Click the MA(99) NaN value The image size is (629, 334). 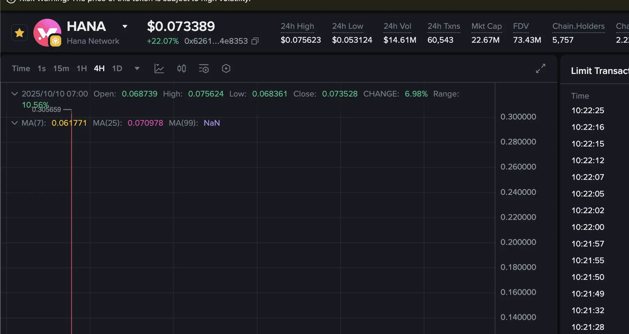[212, 123]
